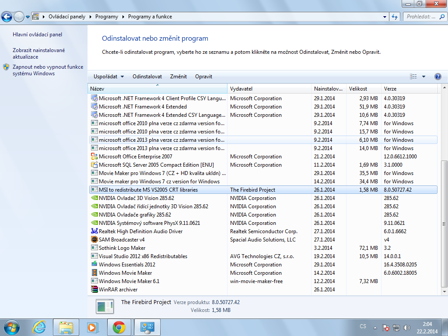Image resolution: width=448 pixels, height=336 pixels.
Task: Select MSI to redistribute MS VS2005 CRT libraries
Action: pos(263,190)
